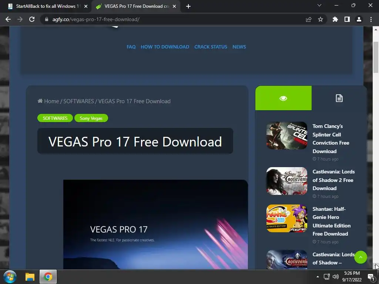View site security lock info
The width and height of the screenshot is (379, 284).
coord(46,19)
